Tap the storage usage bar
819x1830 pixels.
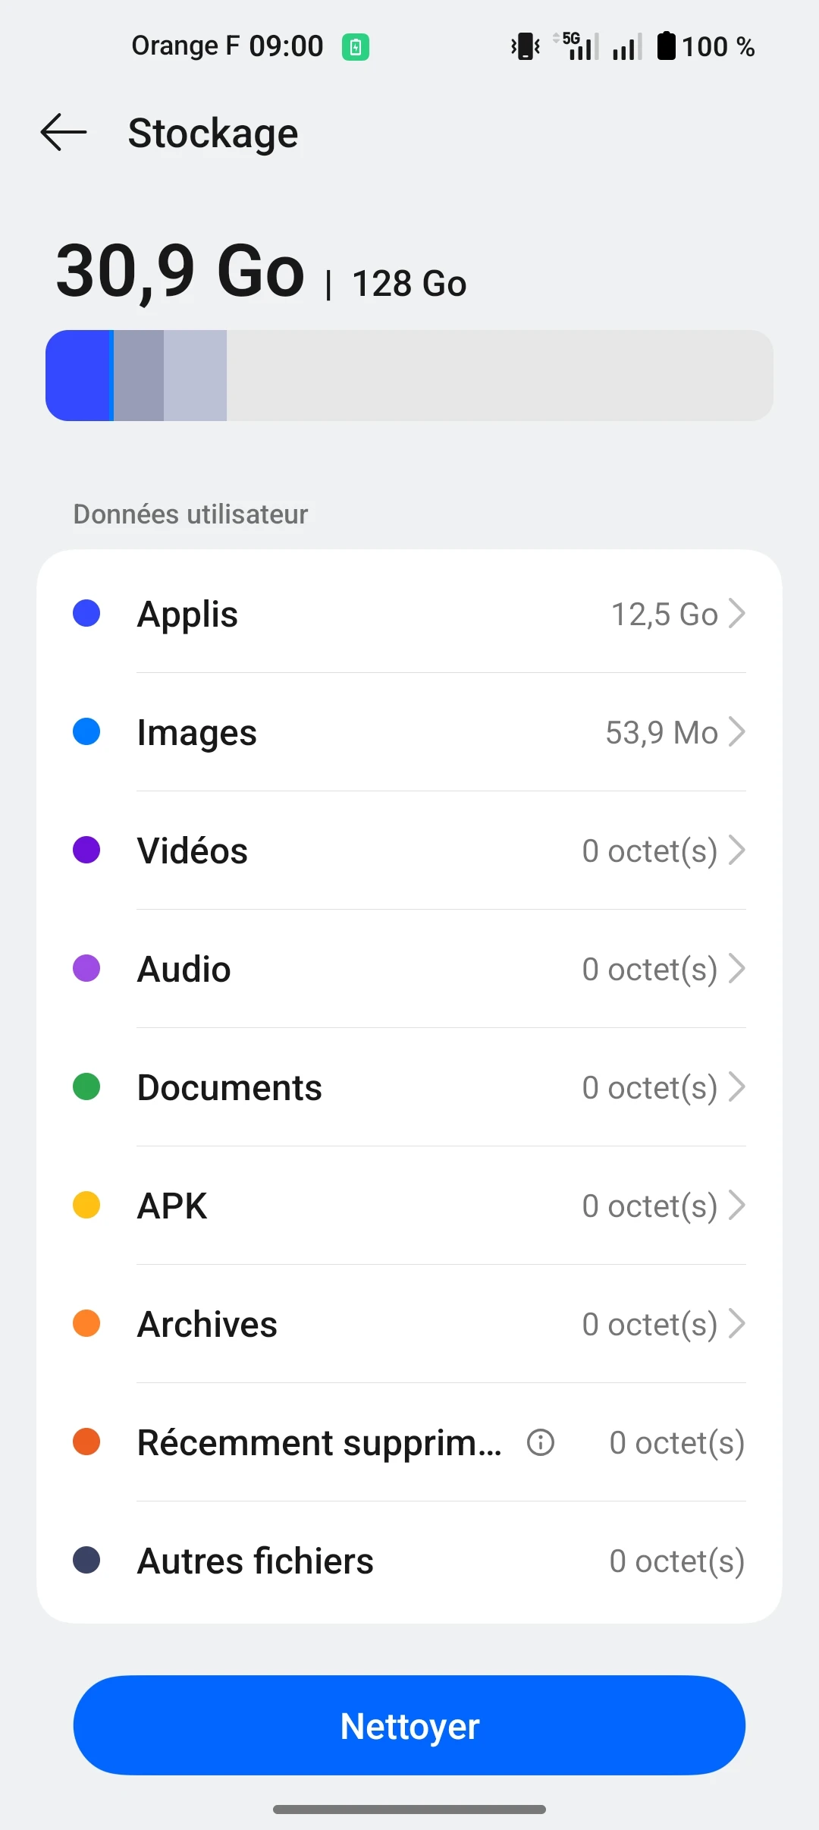[409, 376]
